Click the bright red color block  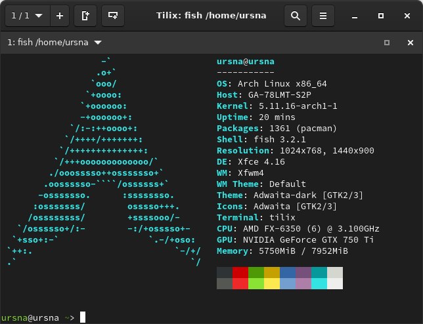[x=240, y=283]
